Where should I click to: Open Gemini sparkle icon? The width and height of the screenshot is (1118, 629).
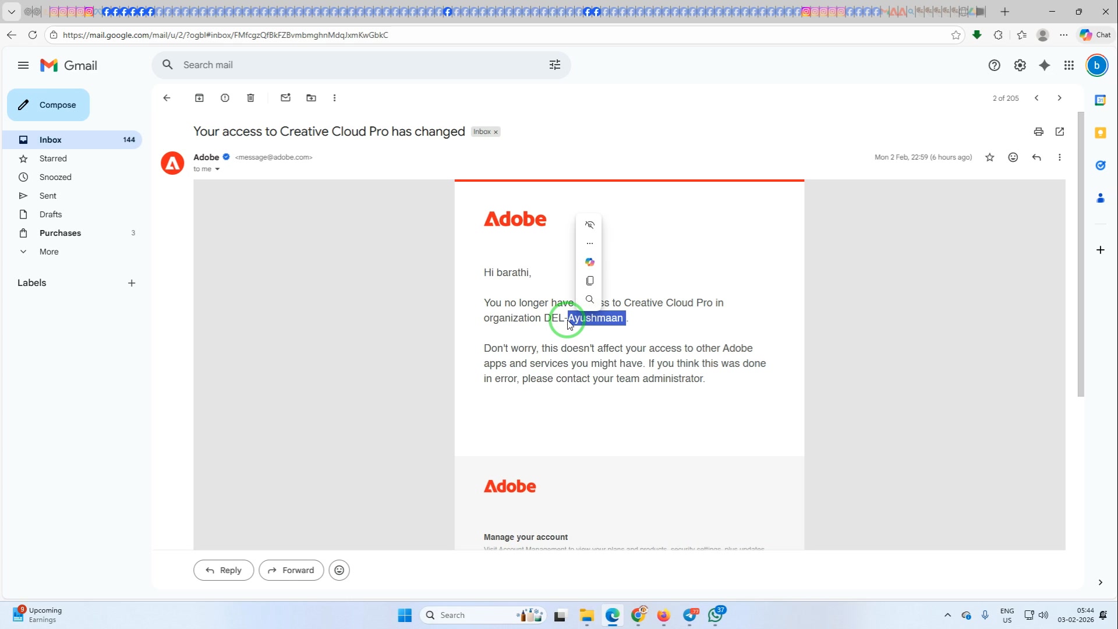[1044, 65]
